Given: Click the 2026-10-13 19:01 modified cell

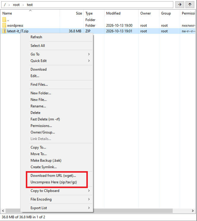Looking at the screenshot, I should coord(119,31).
